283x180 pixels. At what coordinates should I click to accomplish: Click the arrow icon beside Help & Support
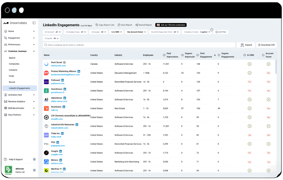[34, 159]
